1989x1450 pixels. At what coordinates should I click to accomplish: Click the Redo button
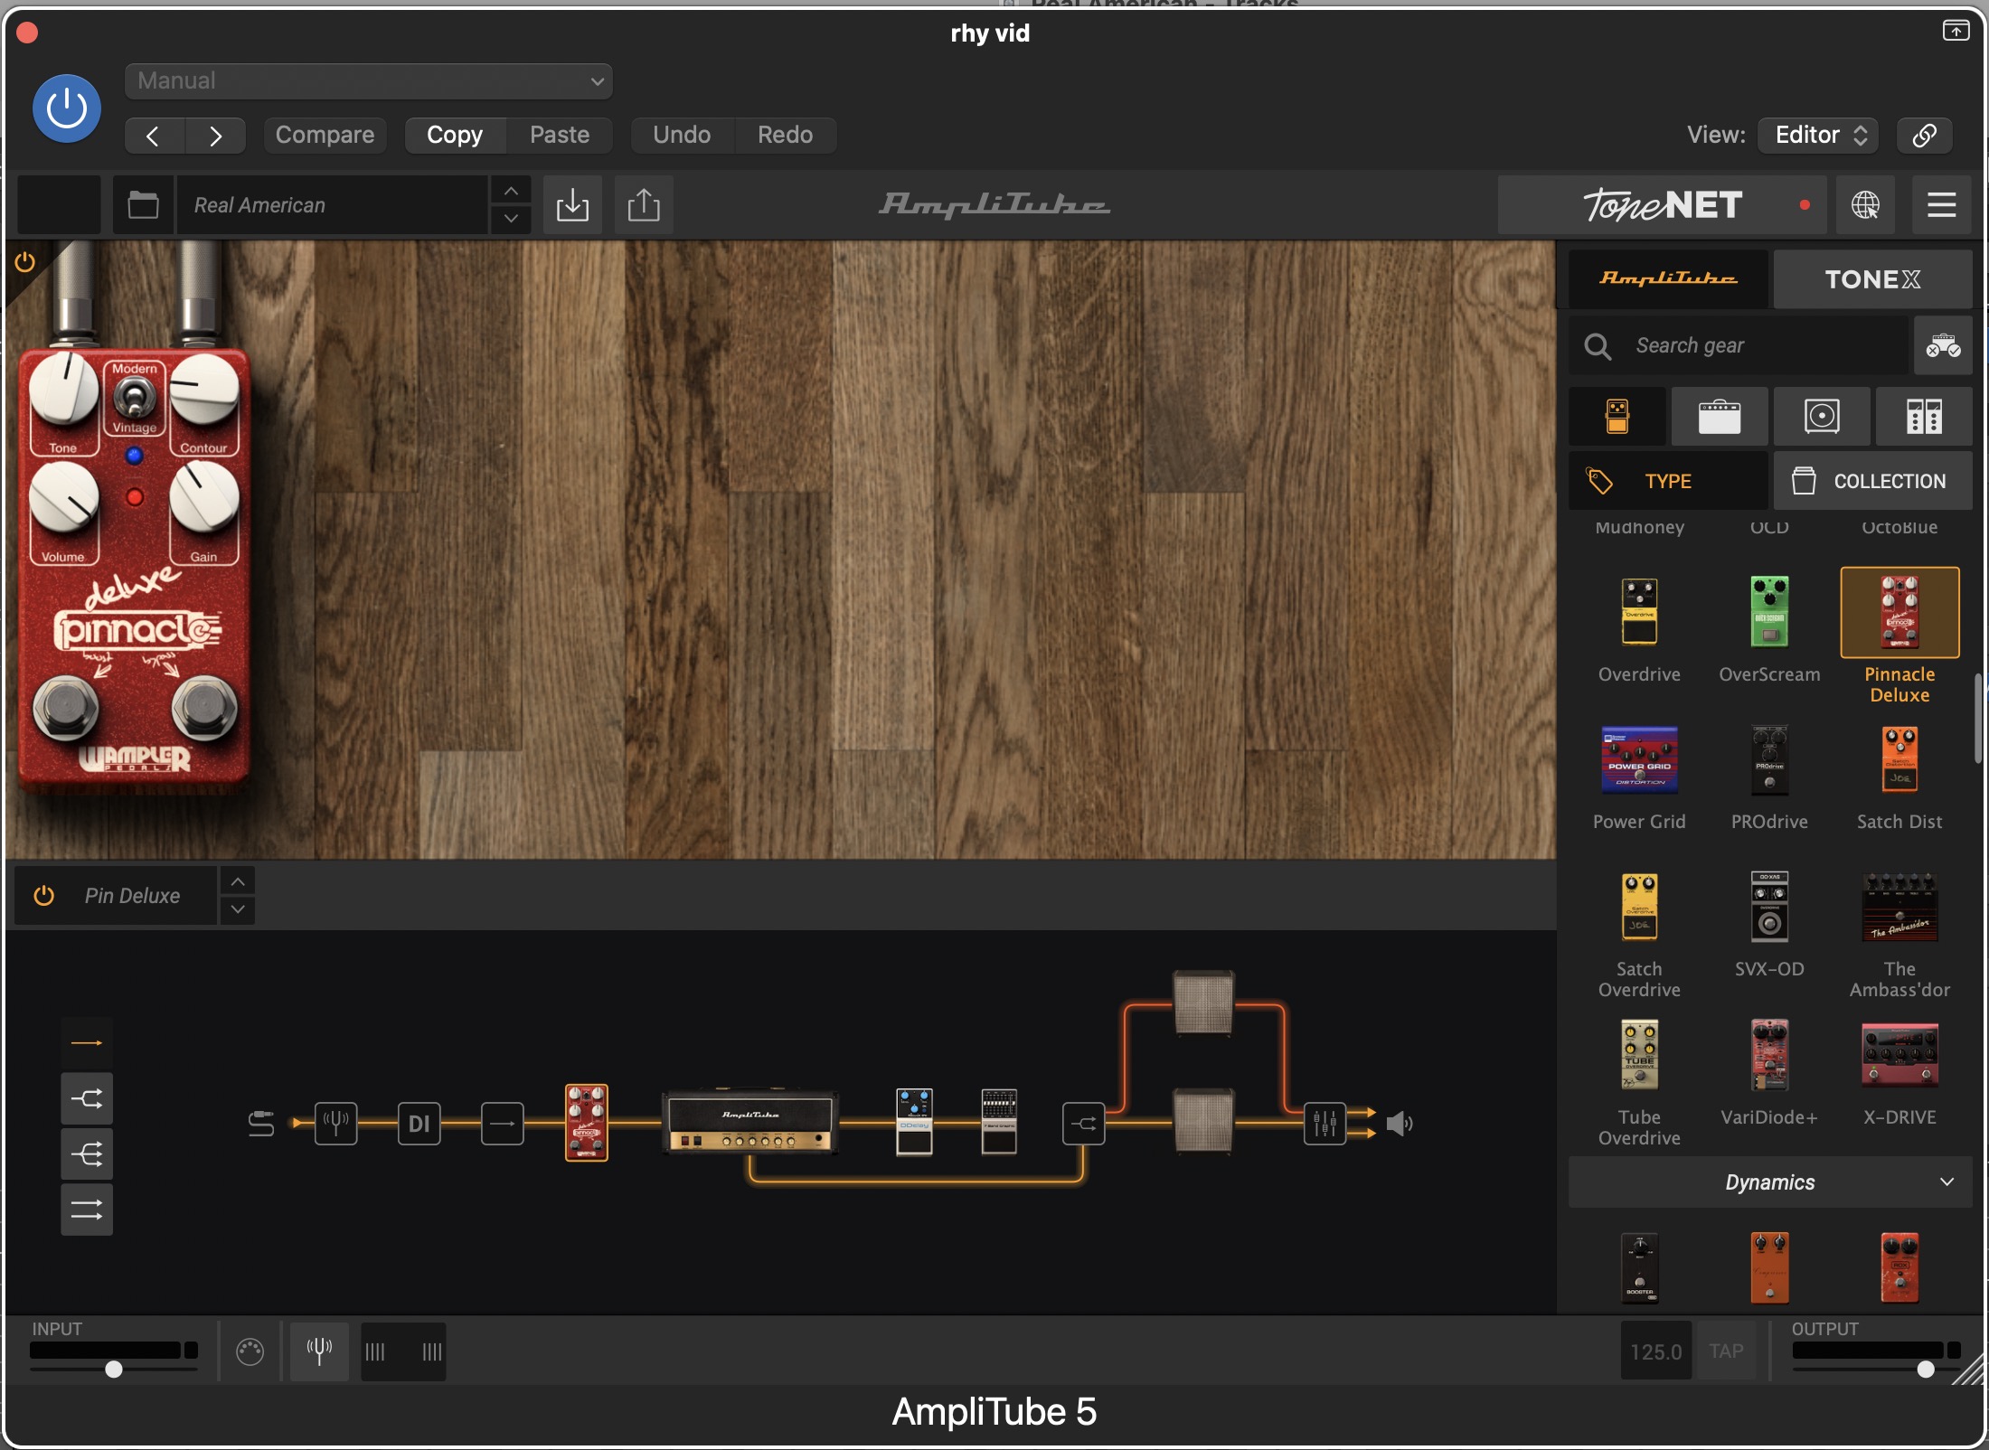tap(785, 136)
